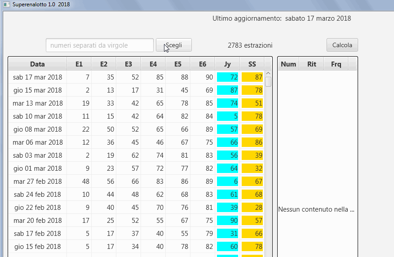Sort by the E3 column header

128,64
